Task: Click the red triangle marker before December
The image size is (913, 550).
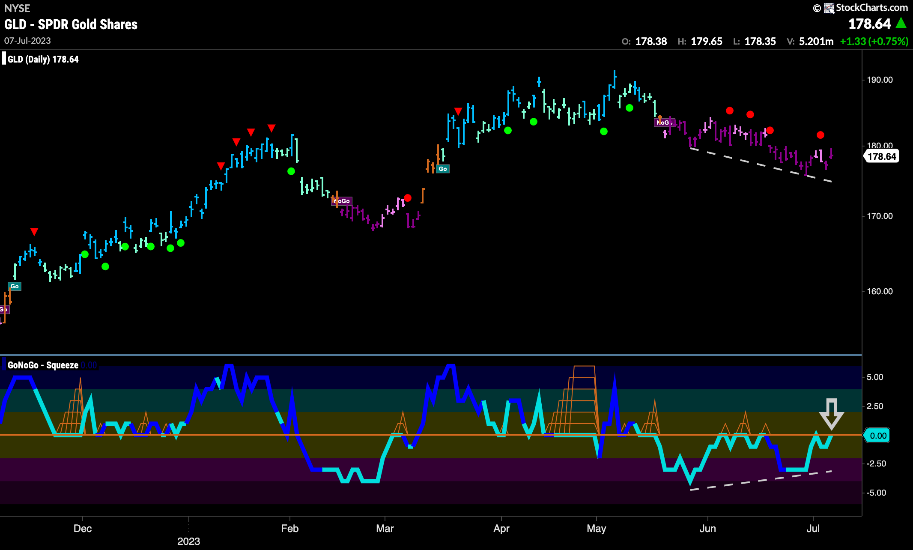Action: [34, 232]
